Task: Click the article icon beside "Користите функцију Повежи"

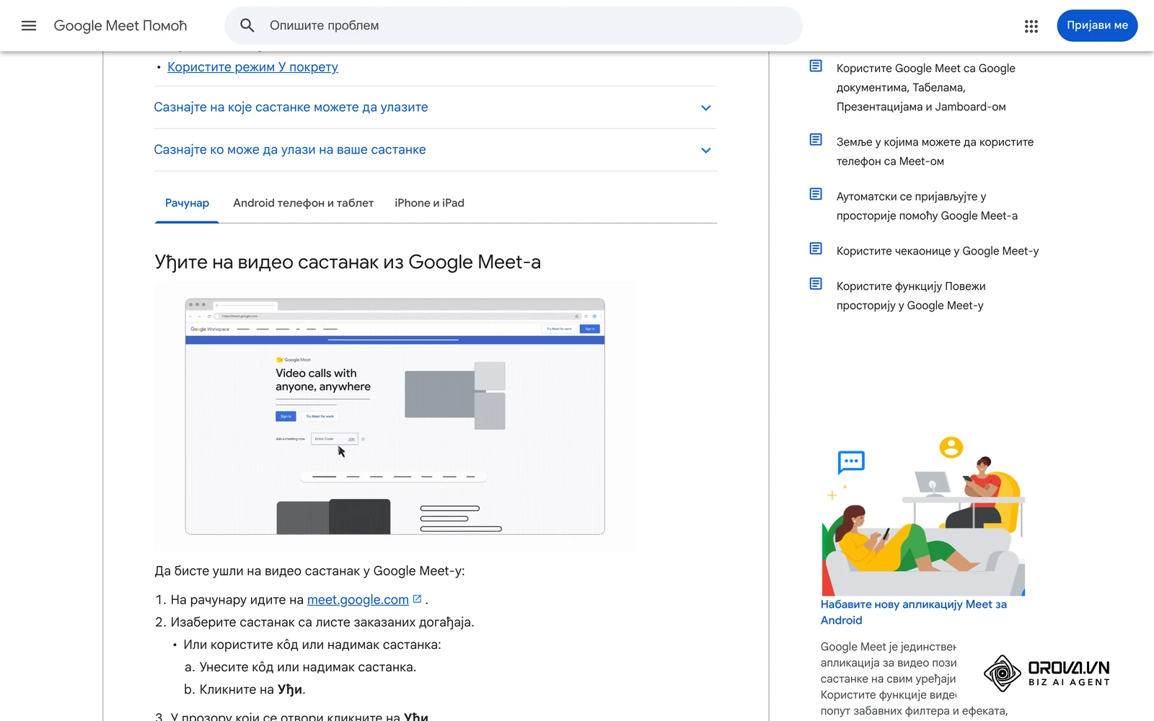Action: coord(816,284)
